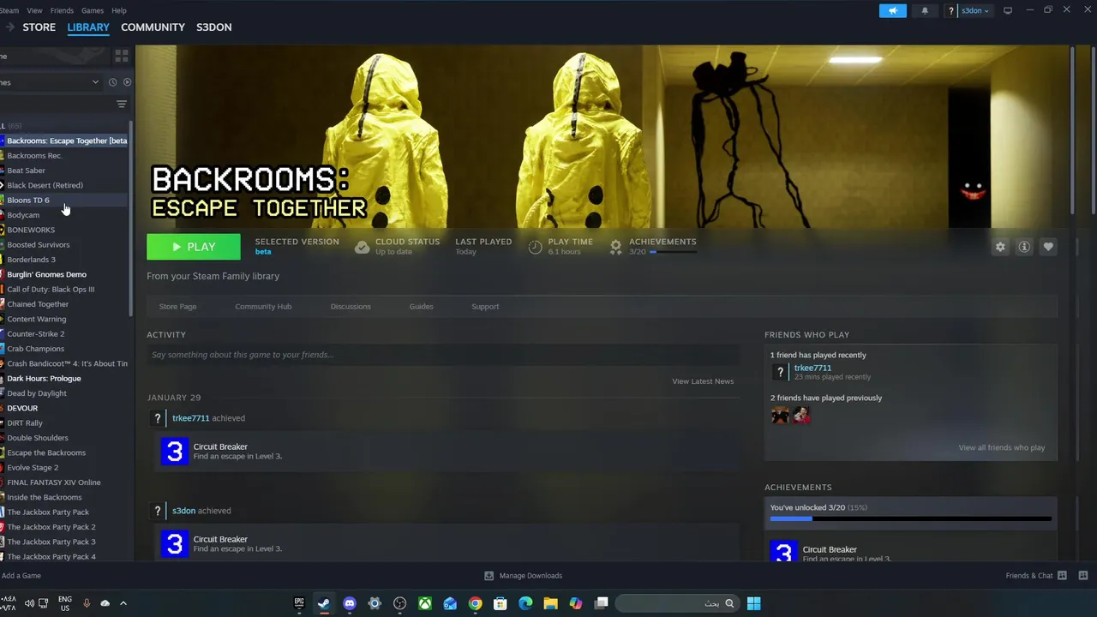Viewport: 1097px width, 617px height.
Task: Click the Achievements gear icon
Action: point(615,247)
